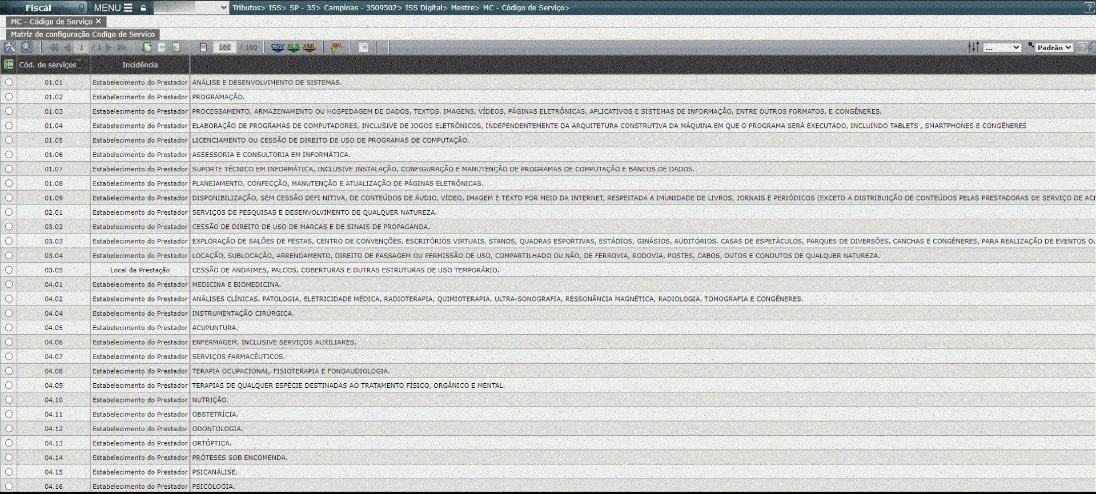This screenshot has width=1096, height=494.
Task: Sort by Cód. de serviços column header
Action: point(48,65)
